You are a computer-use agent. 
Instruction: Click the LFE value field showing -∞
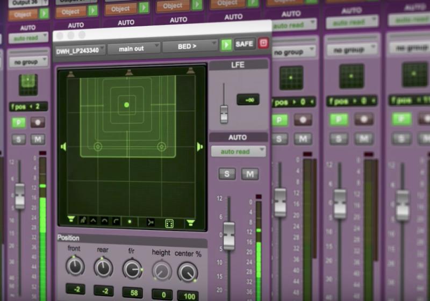point(248,100)
